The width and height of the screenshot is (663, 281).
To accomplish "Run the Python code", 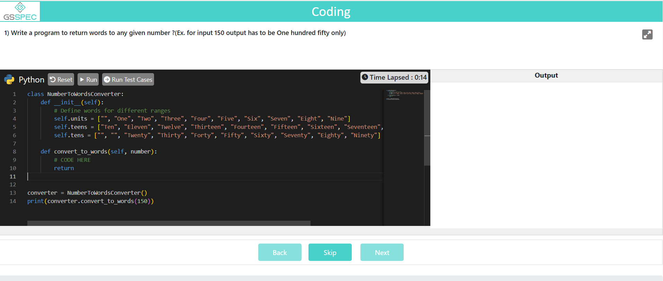I will [x=88, y=79].
